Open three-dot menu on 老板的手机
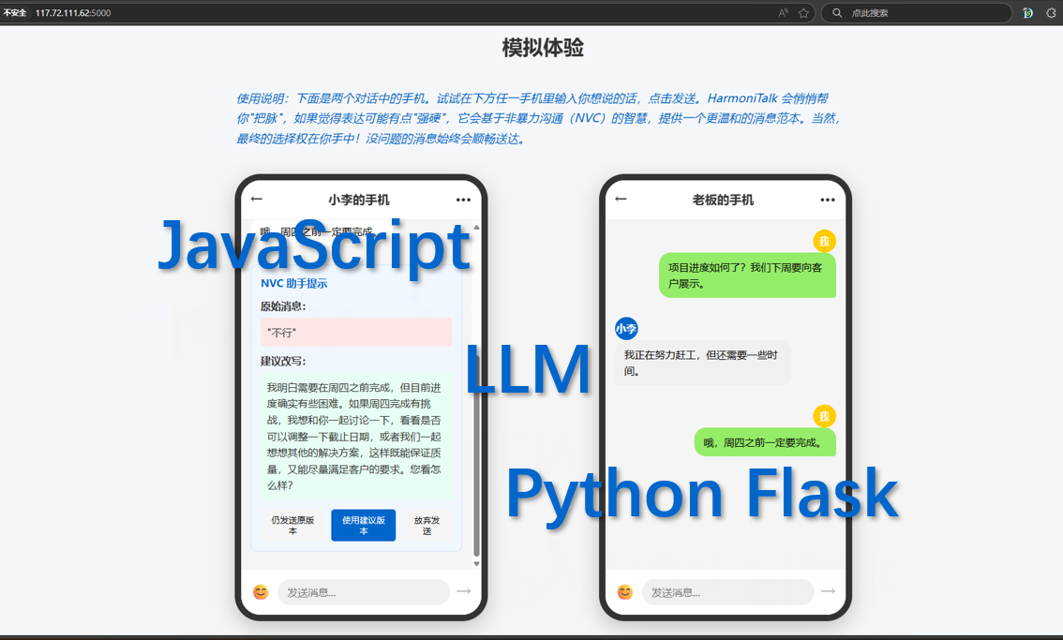The image size is (1063, 640). click(827, 200)
